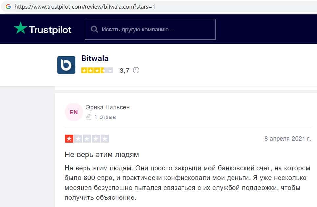Open the info icon beside the 3,7 score

[136, 71]
